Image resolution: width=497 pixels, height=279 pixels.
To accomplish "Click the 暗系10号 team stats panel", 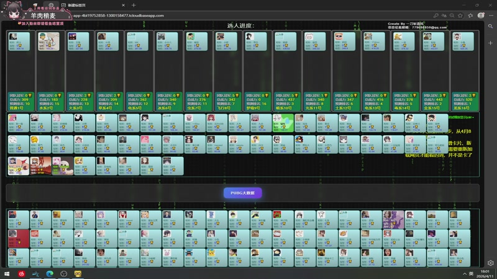I will click(x=287, y=102).
